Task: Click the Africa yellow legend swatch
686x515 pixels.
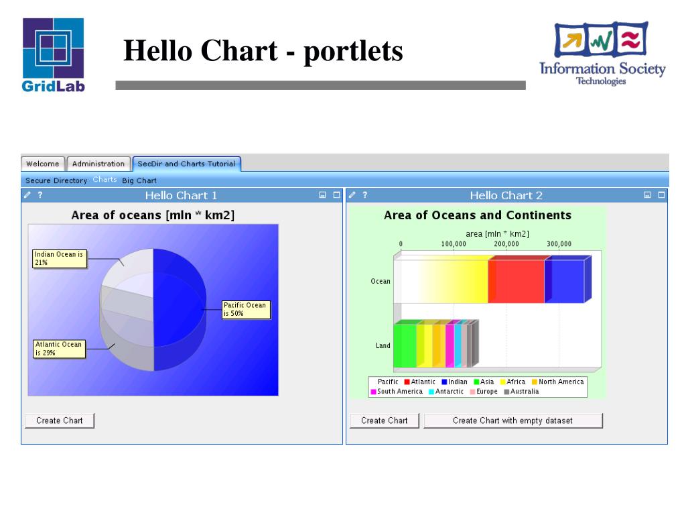Action: click(502, 382)
